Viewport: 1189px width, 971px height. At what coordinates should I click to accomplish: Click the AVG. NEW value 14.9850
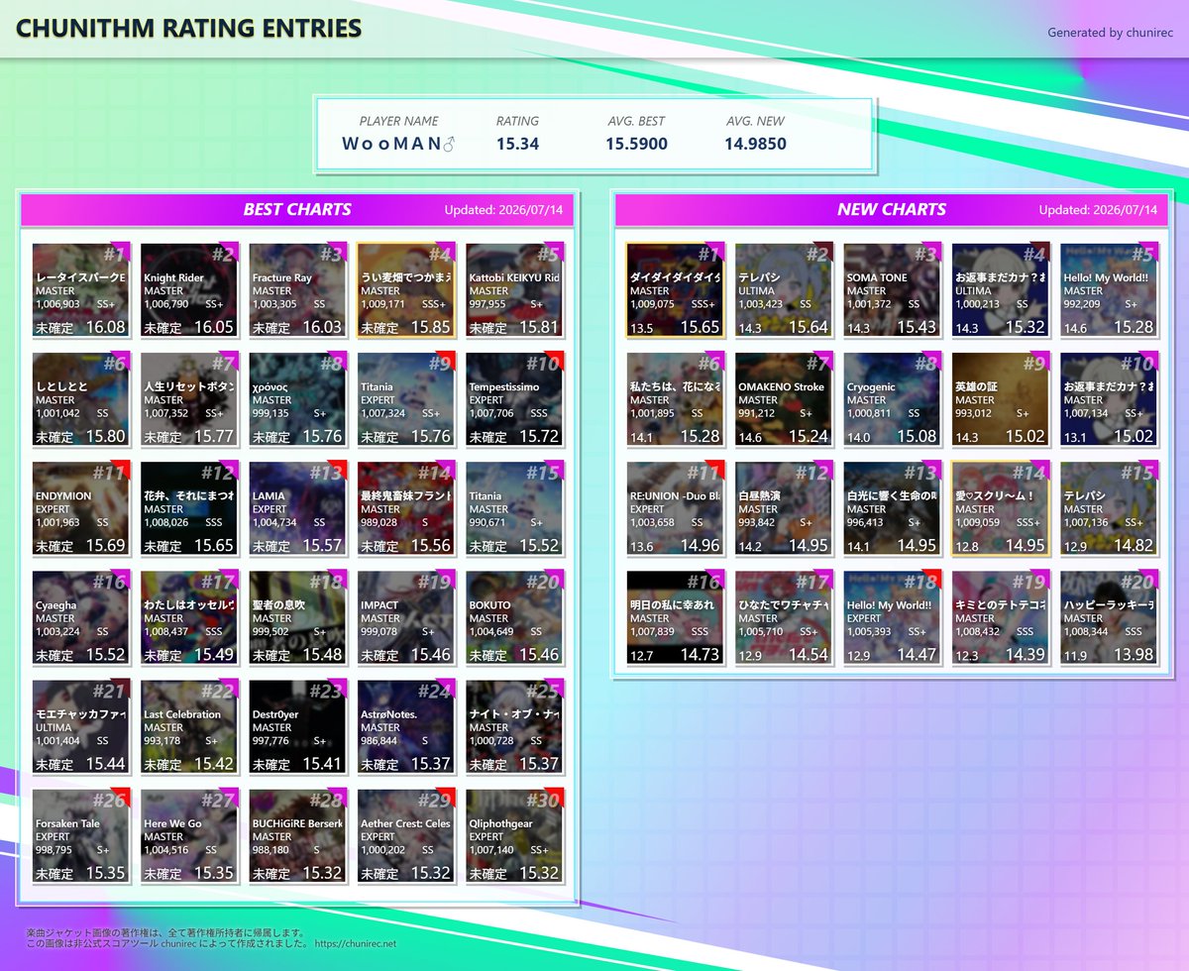(755, 144)
